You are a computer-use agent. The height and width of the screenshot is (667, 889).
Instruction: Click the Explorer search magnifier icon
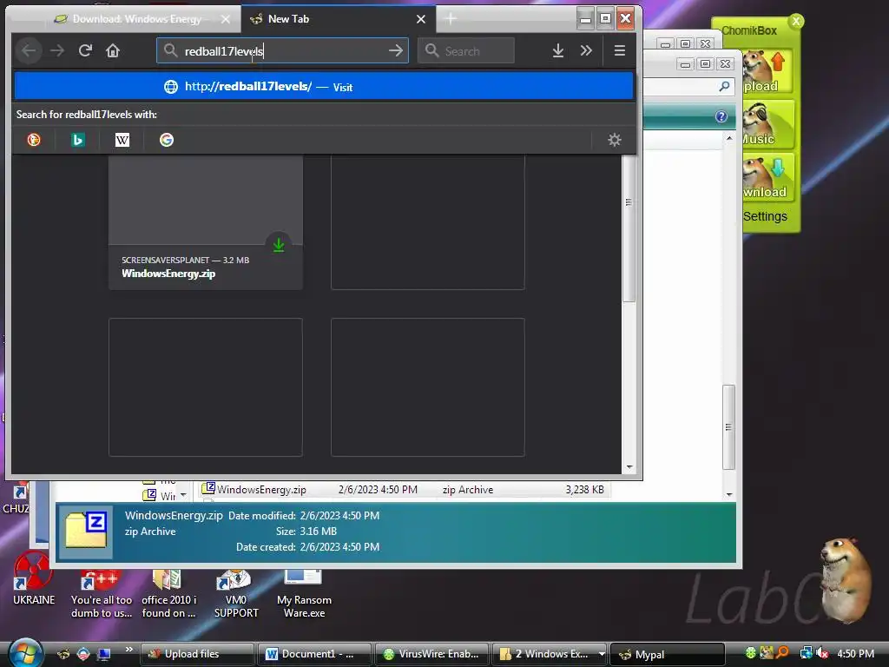pyautogui.click(x=724, y=86)
